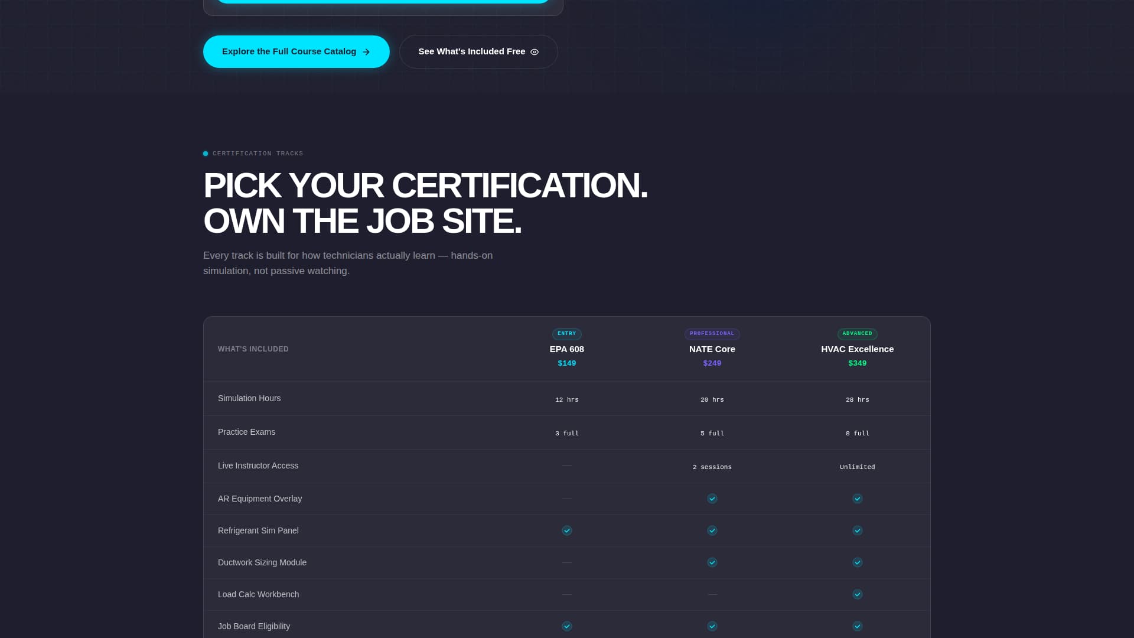Click the Unlimited instructor access value
Image resolution: width=1134 pixels, height=638 pixels.
[x=857, y=467]
